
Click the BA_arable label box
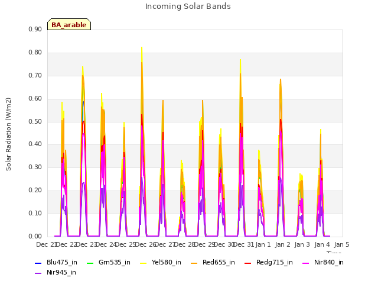click(x=69, y=24)
